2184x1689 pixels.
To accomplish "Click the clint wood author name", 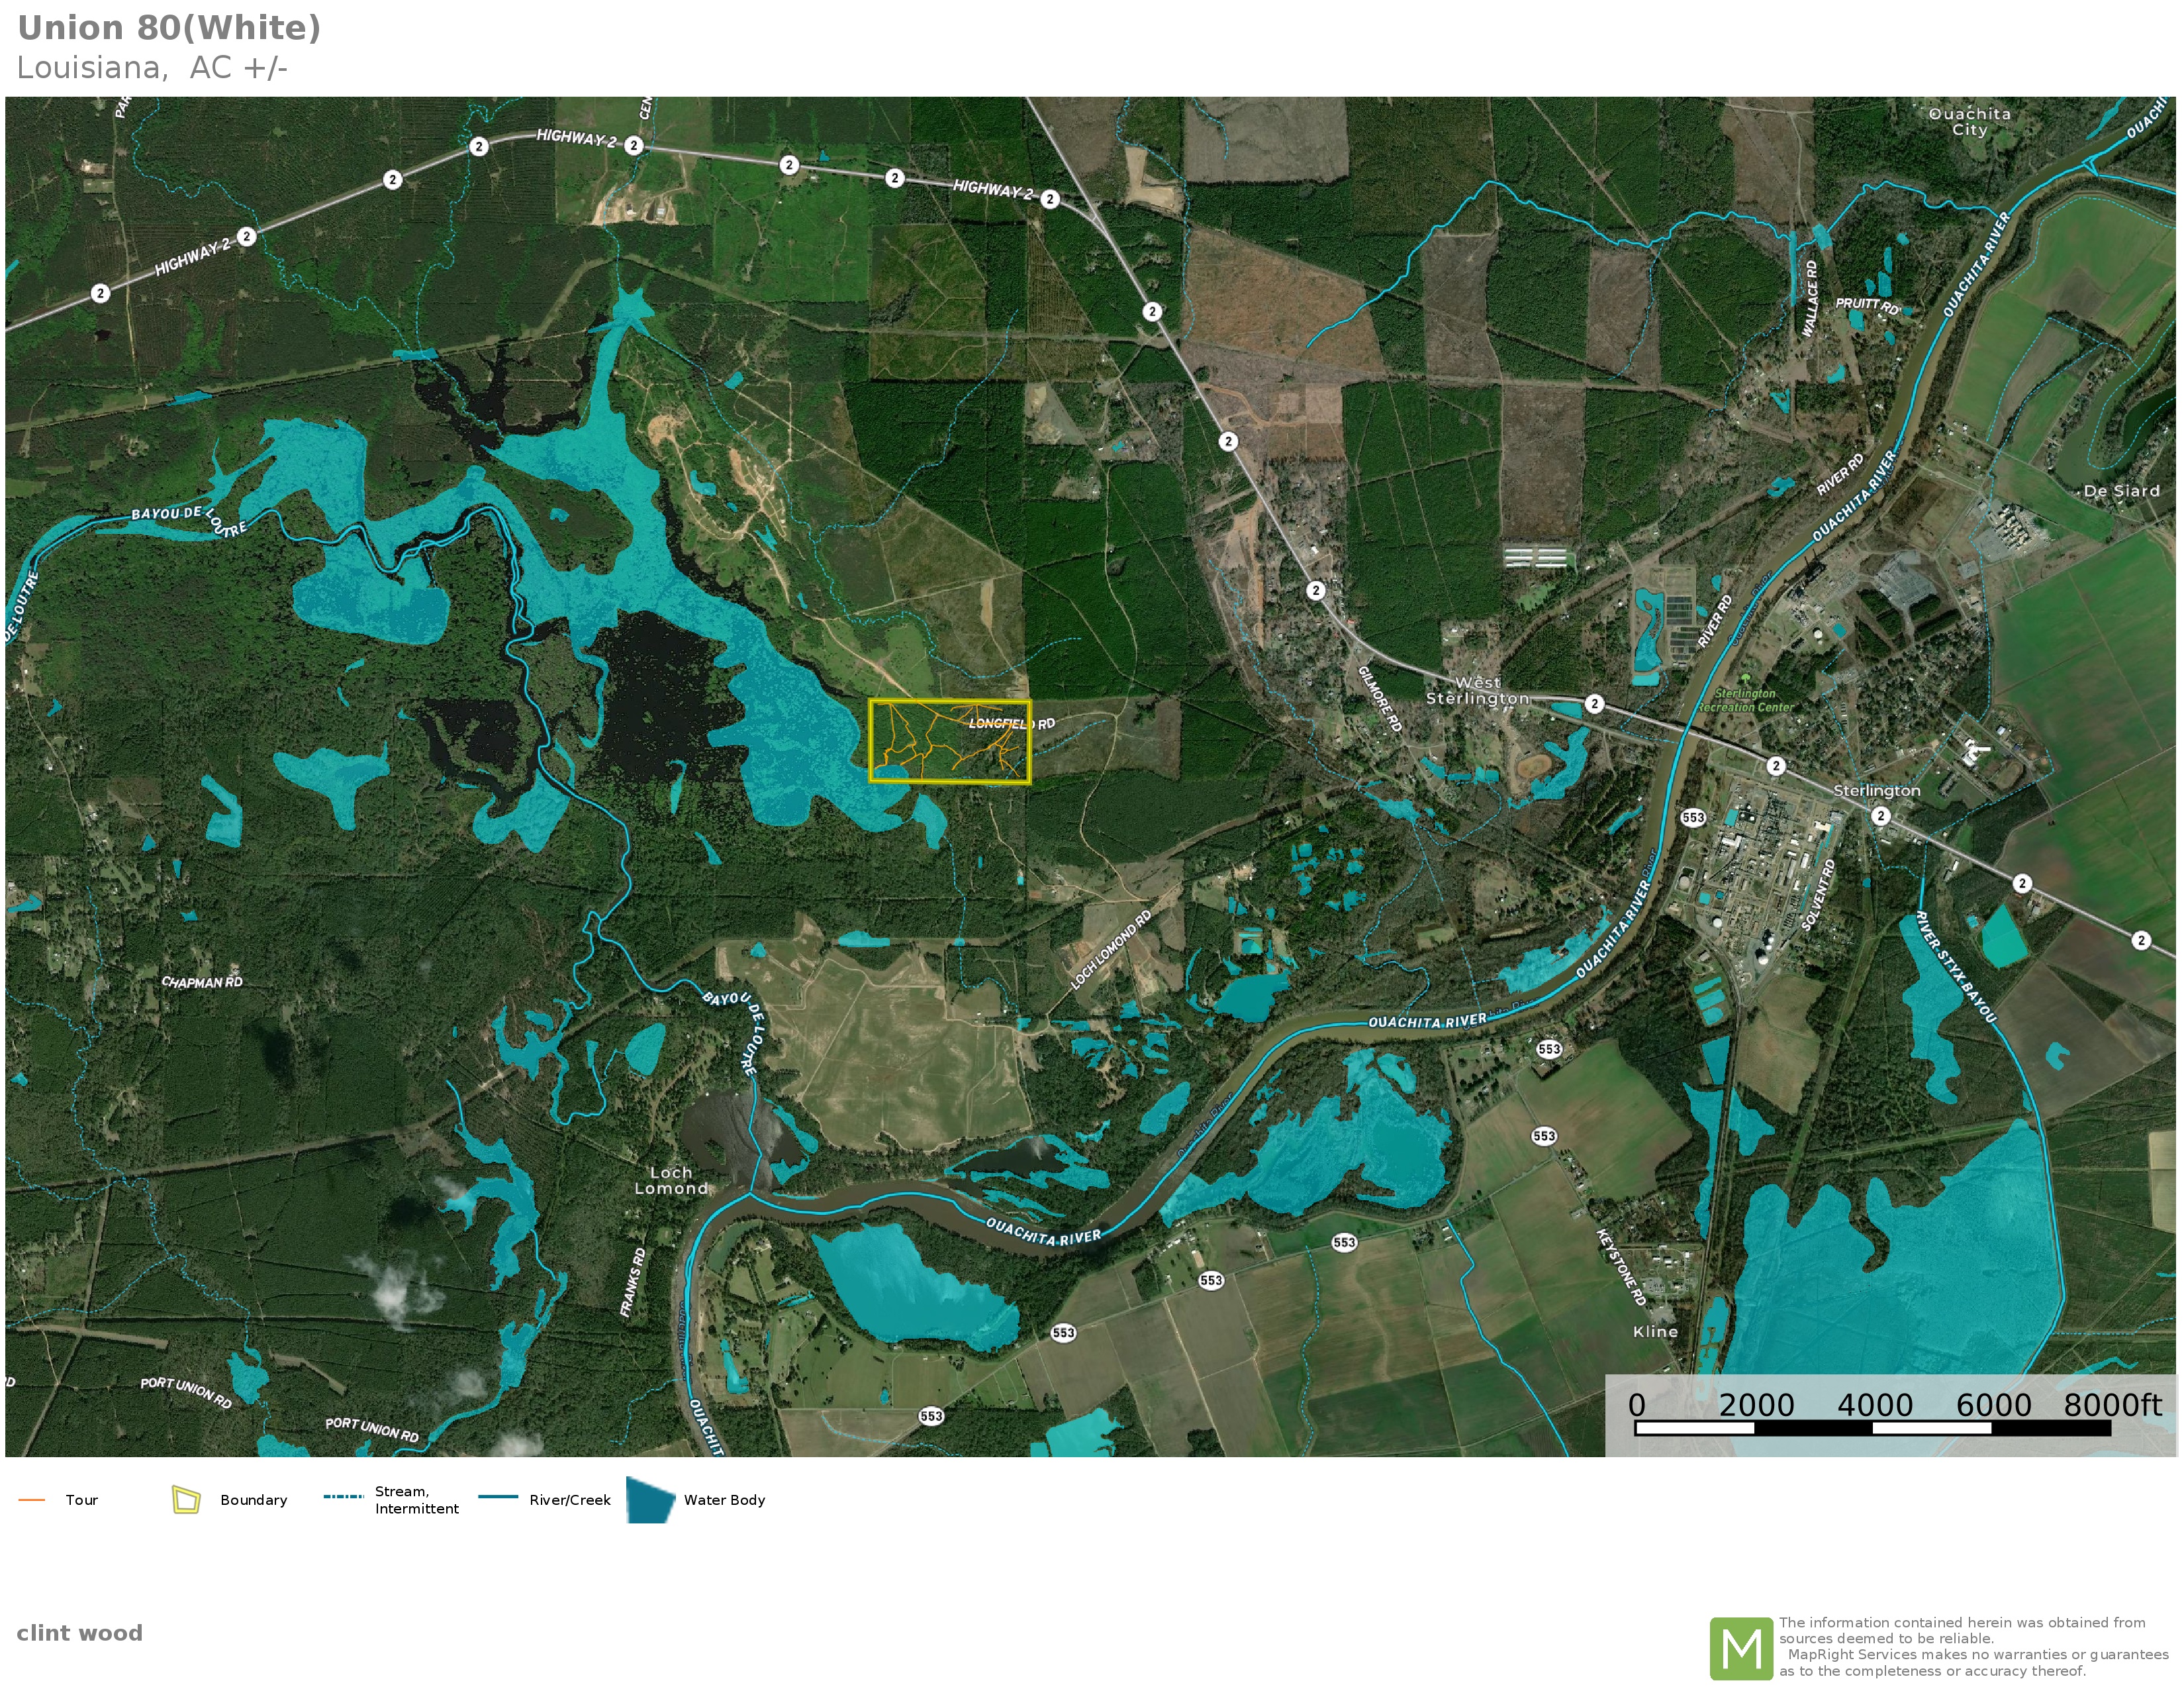I will pos(79,1633).
